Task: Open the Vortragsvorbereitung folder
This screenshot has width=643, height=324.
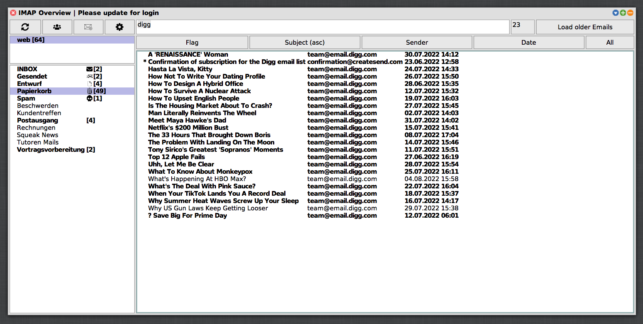Action: tap(72, 149)
